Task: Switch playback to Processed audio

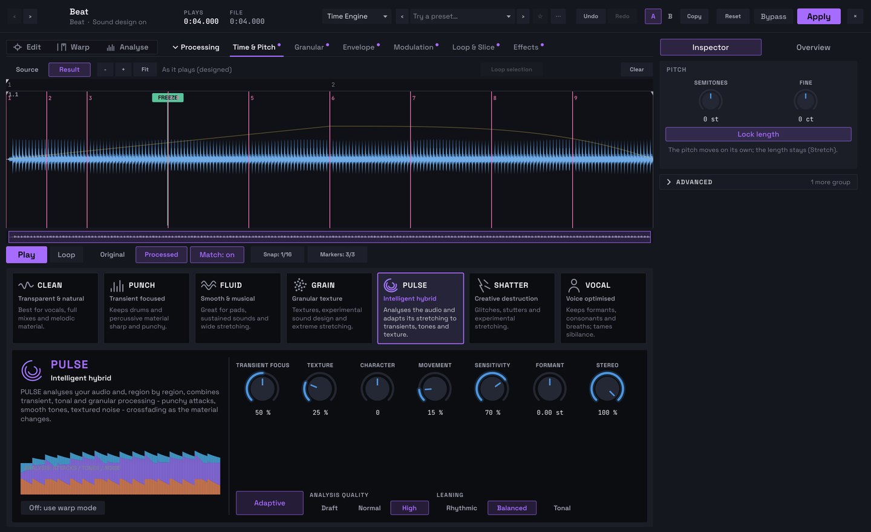Action: click(161, 255)
